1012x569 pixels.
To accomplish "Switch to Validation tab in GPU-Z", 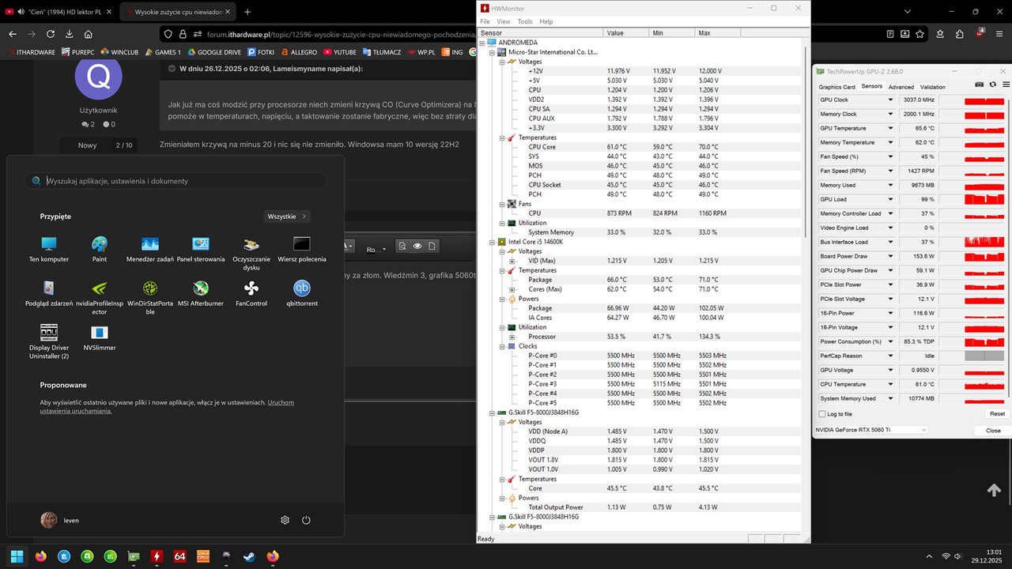I will point(933,87).
